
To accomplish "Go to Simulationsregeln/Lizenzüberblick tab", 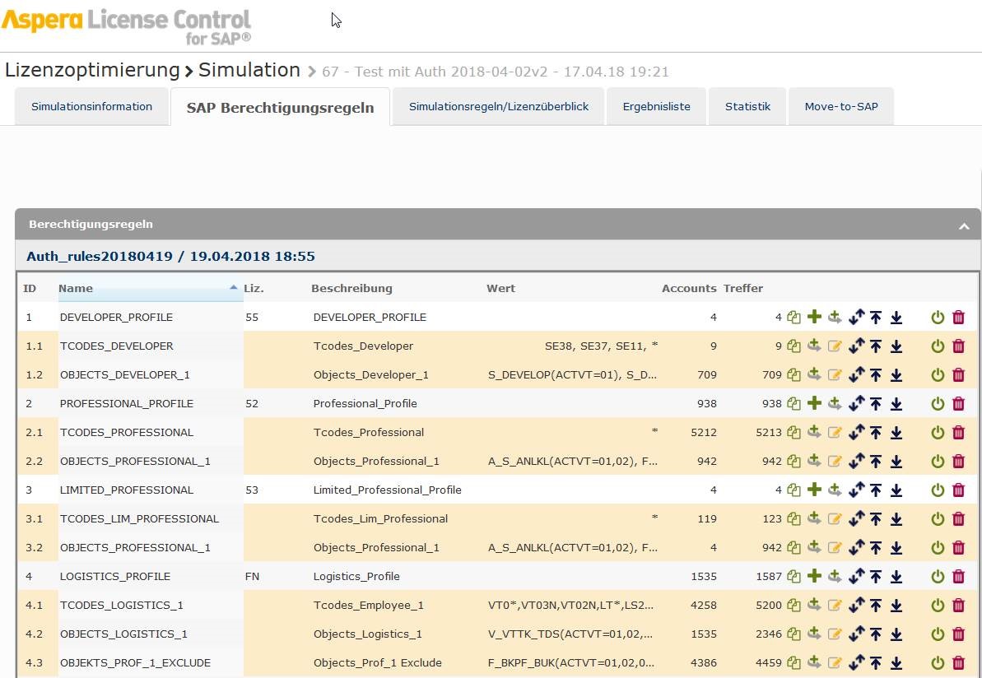I will [498, 107].
